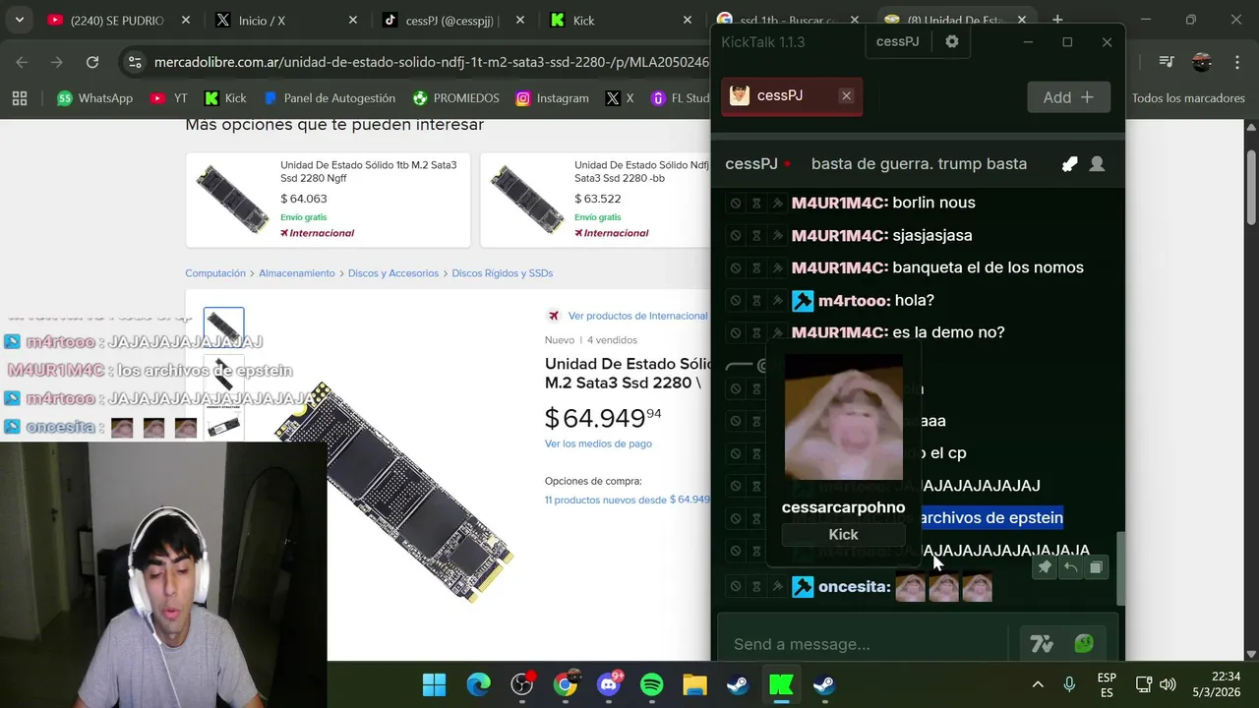Open Instagram bookmark
1259x708 pixels.
click(x=552, y=98)
